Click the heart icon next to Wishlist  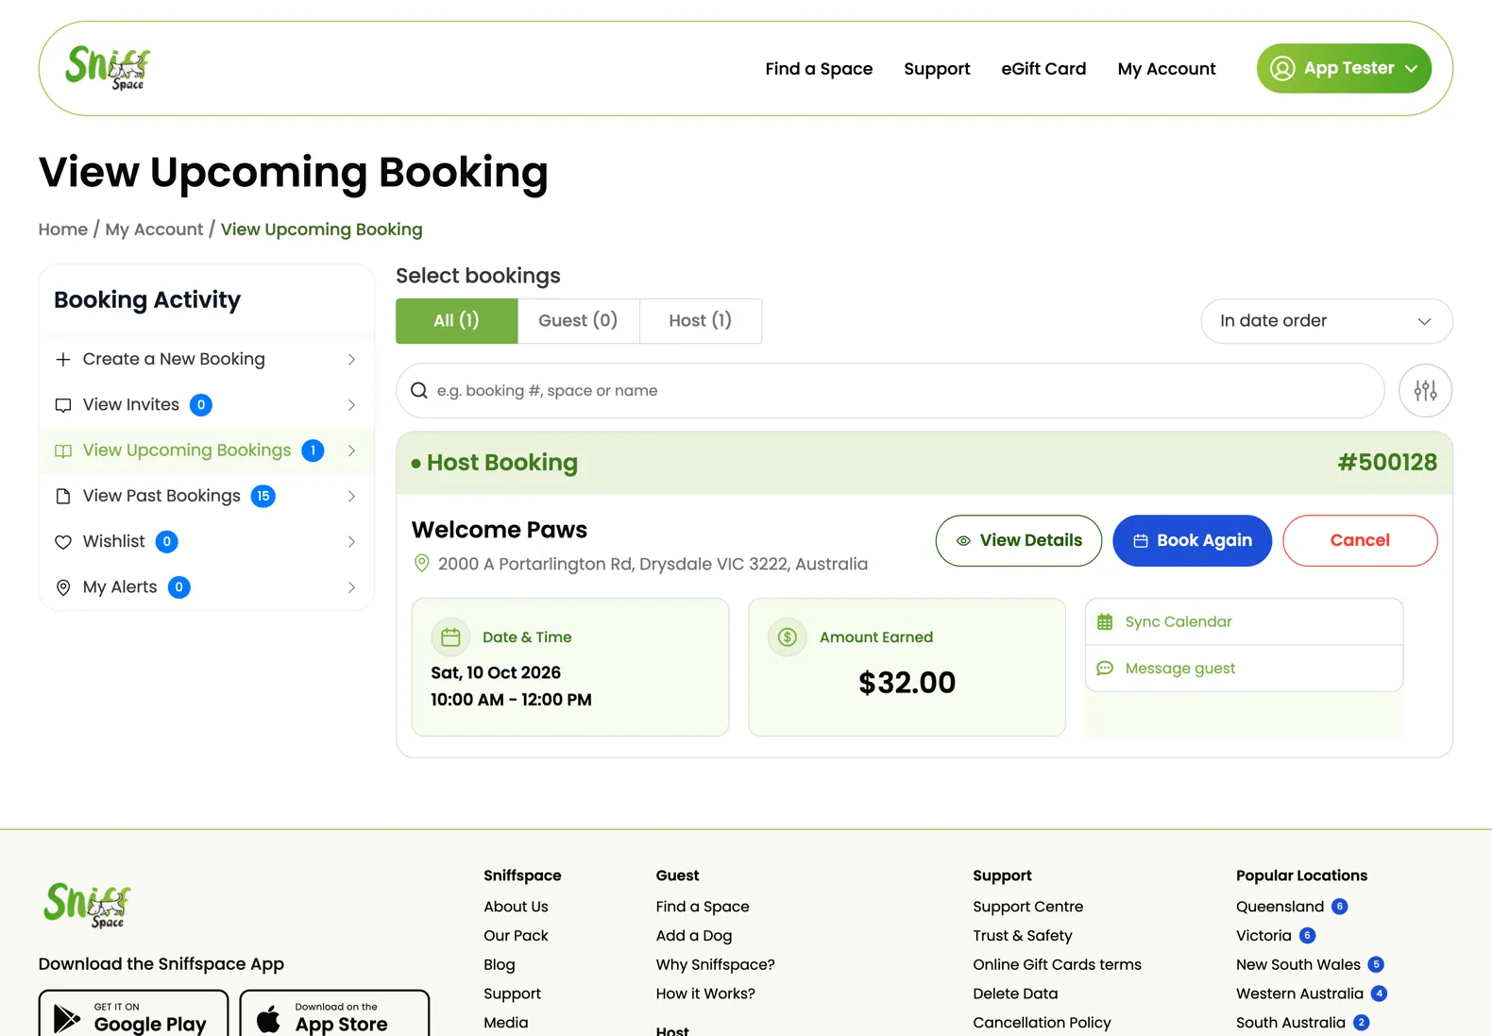63,542
